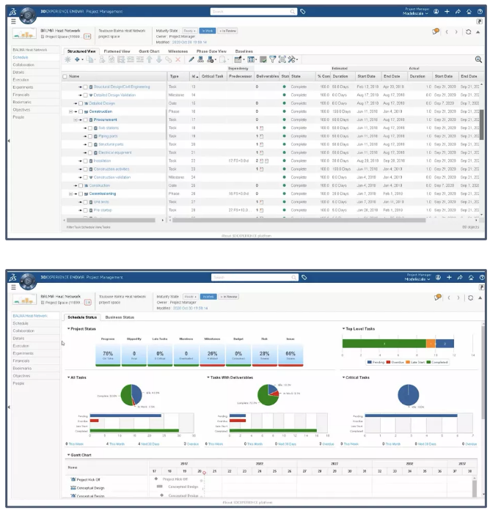Screen dimensions: 490x513
Task: Click the green Completed segment of Top Level Tasks bar
Action: tap(384, 344)
